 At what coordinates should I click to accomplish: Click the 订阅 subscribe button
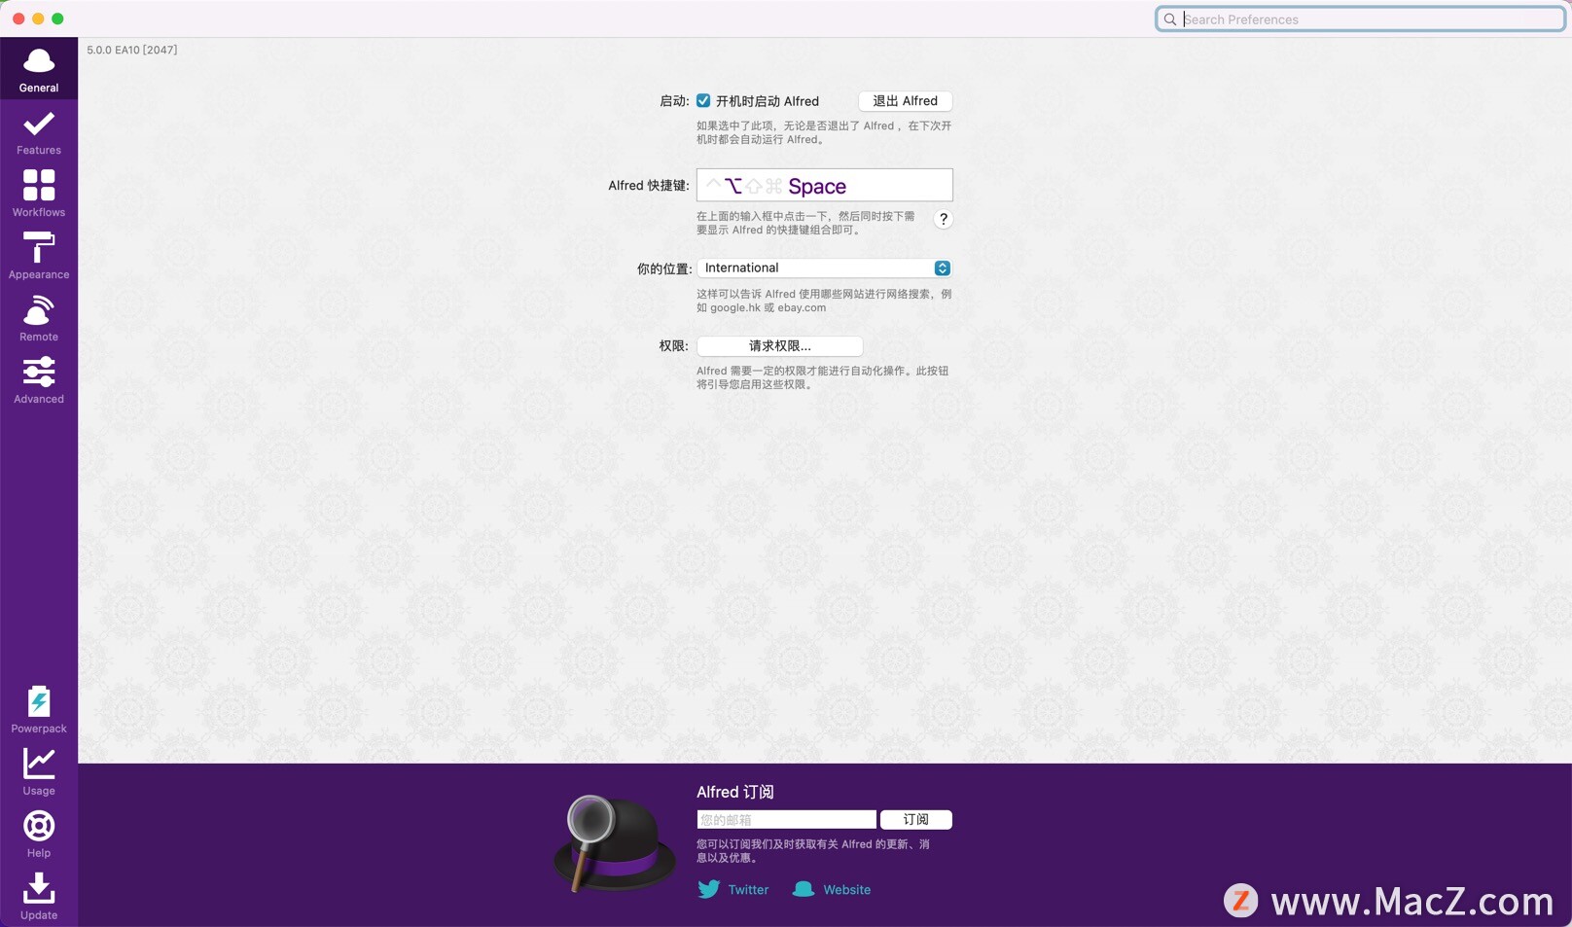[x=915, y=820]
